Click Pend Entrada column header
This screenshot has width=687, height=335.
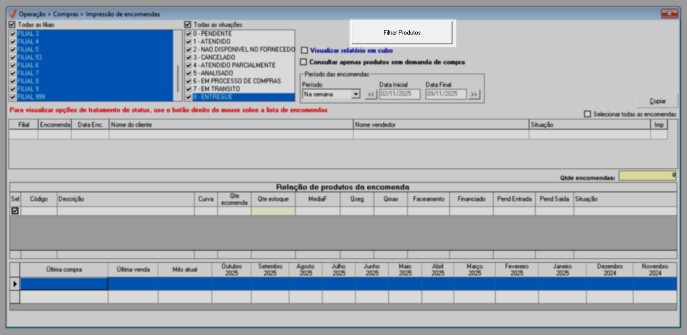tap(514, 199)
